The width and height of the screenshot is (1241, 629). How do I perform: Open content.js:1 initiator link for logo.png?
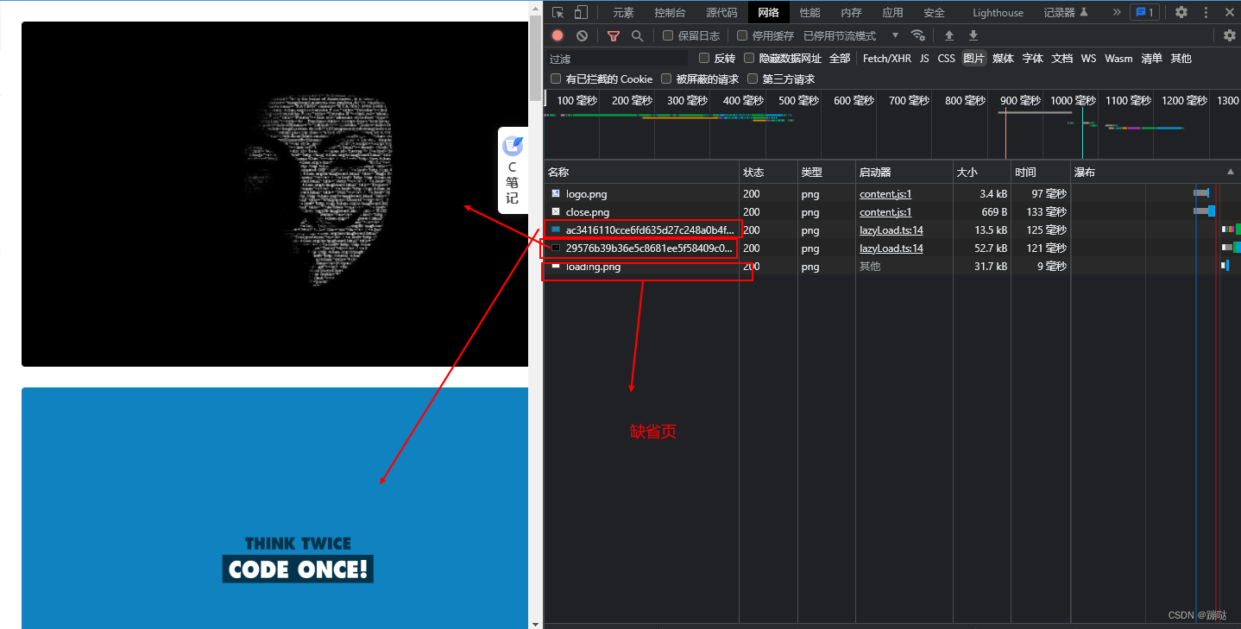pos(885,193)
